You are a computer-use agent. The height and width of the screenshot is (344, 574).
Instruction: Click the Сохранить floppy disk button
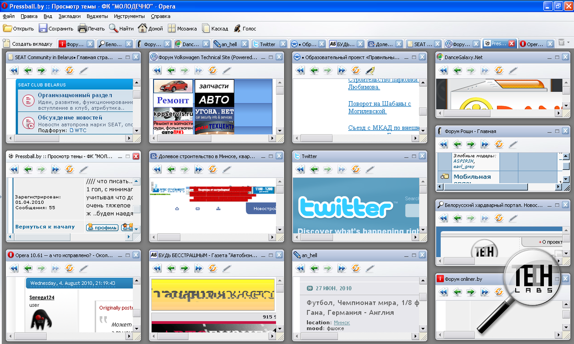(x=55, y=28)
